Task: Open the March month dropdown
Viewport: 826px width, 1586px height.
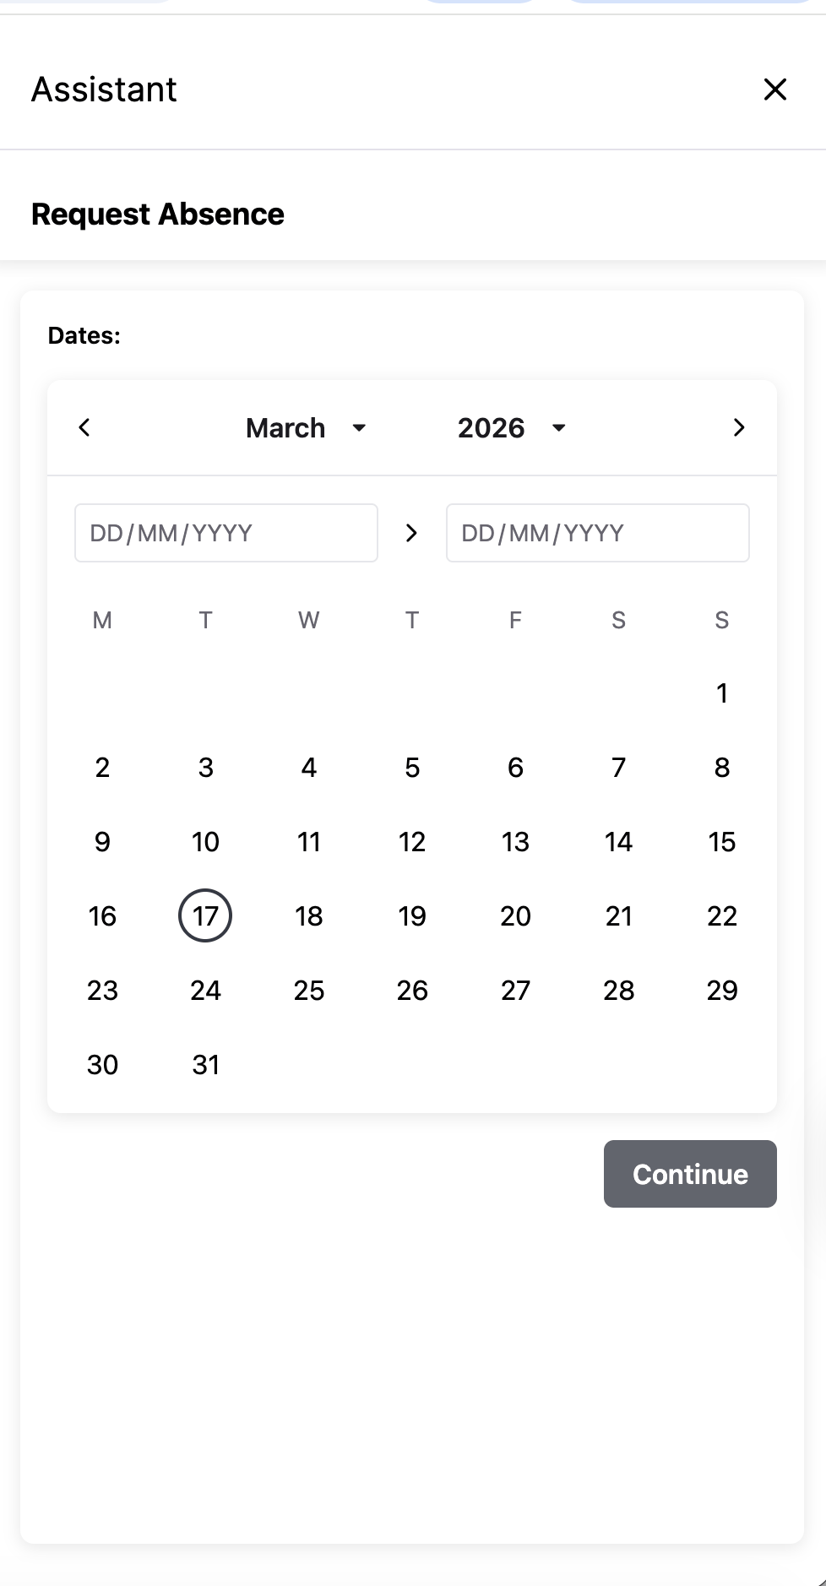Action: pos(307,428)
